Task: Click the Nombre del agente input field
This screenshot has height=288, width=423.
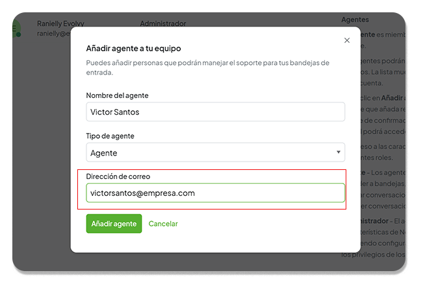Action: click(x=215, y=112)
